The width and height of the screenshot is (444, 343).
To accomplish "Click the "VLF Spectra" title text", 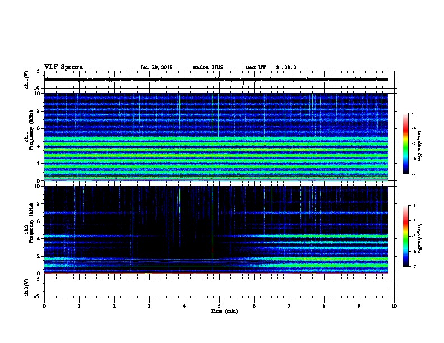I will click(x=63, y=67).
